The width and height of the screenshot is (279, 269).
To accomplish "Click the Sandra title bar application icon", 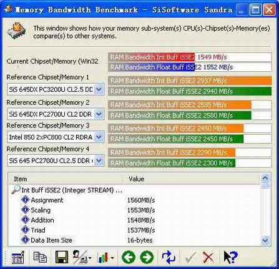I will point(8,9).
